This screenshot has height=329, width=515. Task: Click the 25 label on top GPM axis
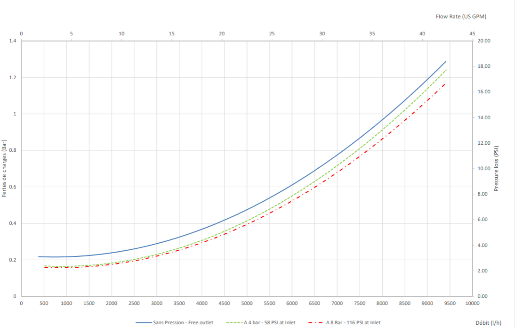coord(272,33)
